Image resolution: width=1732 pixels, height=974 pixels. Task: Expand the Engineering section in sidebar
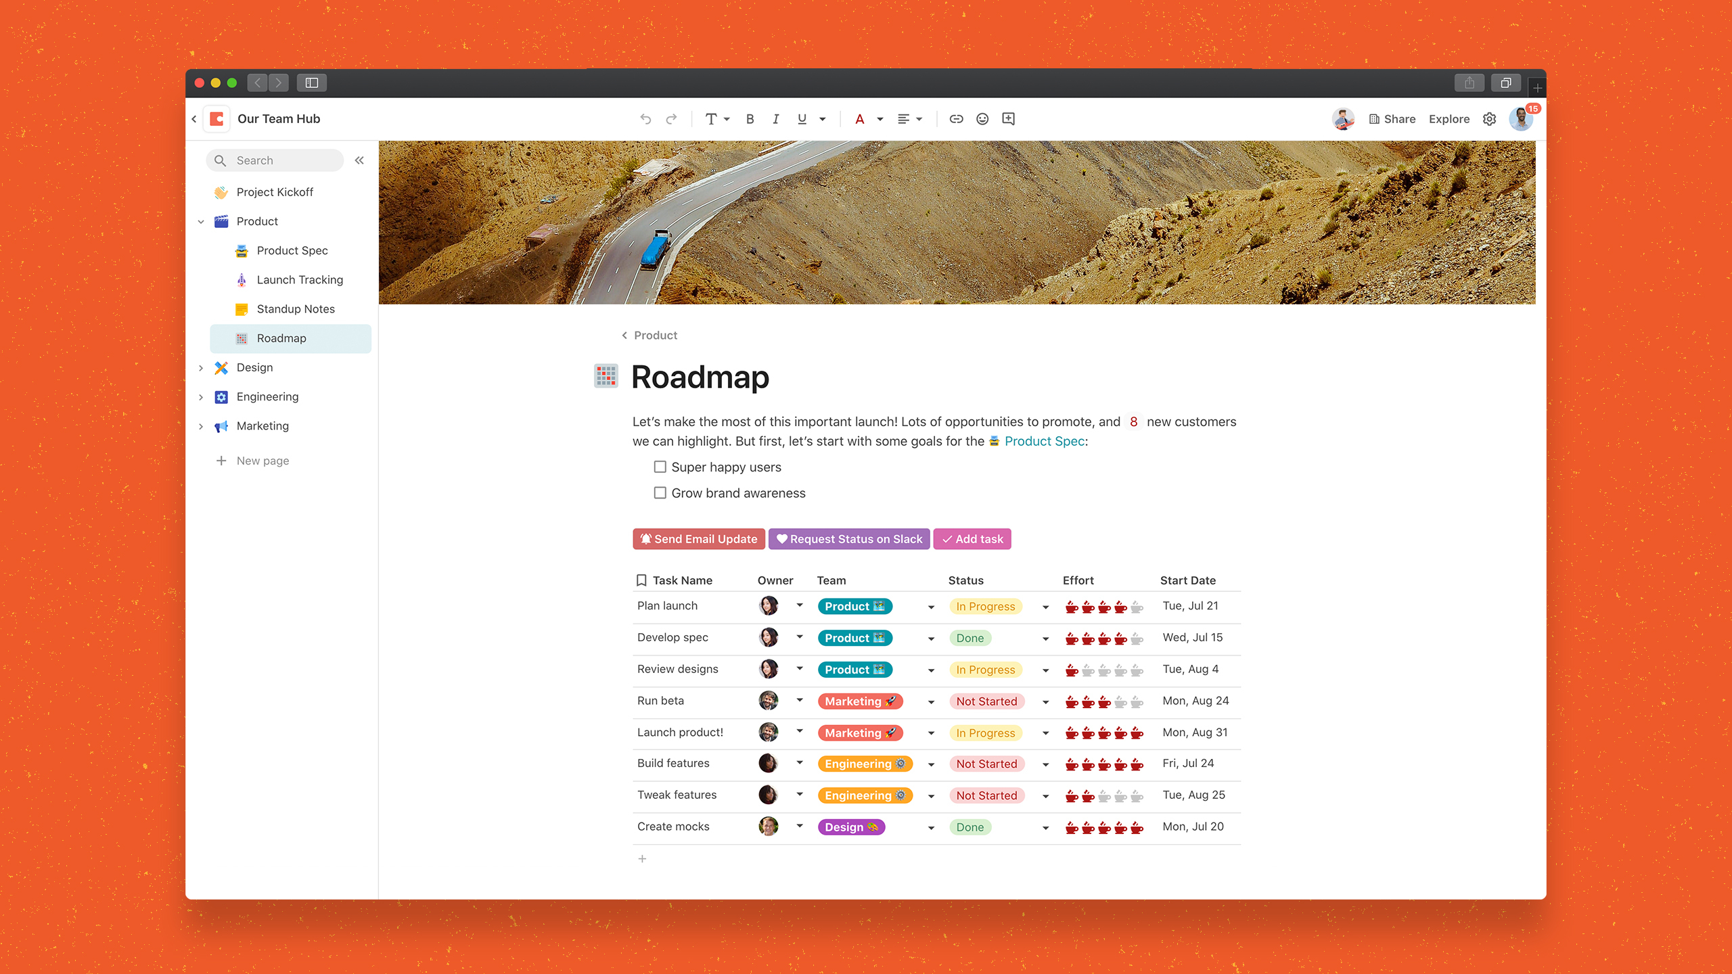coord(202,396)
